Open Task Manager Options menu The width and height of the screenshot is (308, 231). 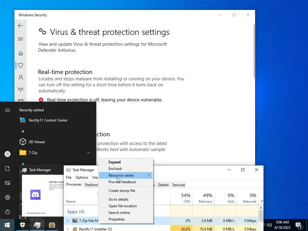(82, 177)
